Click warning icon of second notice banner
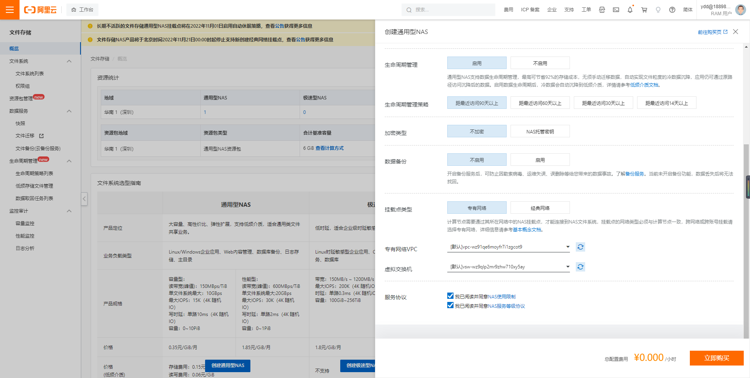The width and height of the screenshot is (750, 378). coord(90,40)
